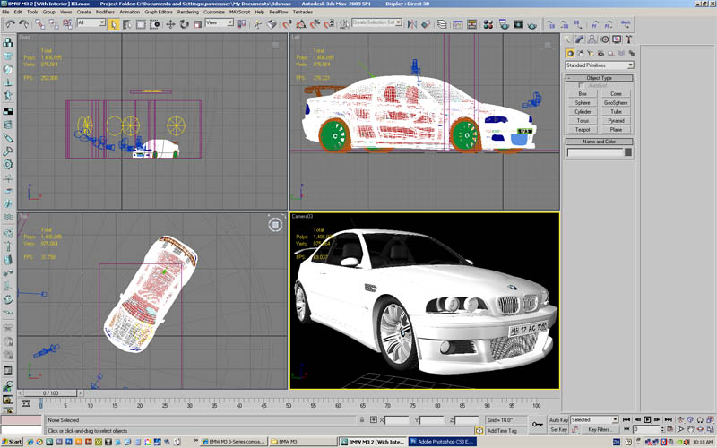Open the Time Configuration icon
717x448 pixels.
click(x=669, y=429)
